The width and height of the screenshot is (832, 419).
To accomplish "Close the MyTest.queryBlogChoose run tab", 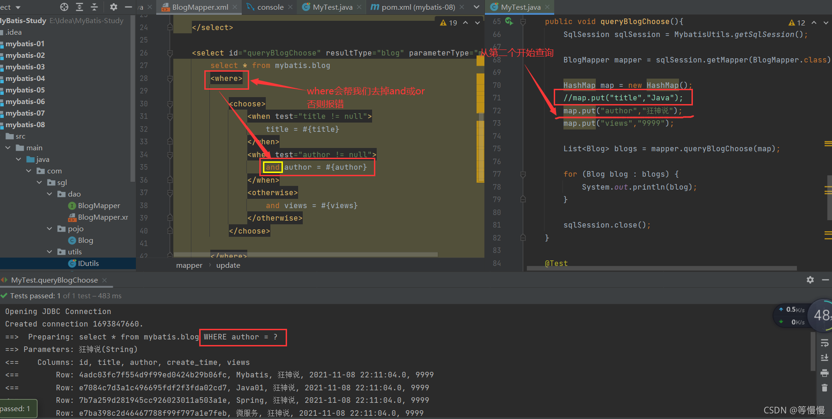I will pyautogui.click(x=104, y=280).
